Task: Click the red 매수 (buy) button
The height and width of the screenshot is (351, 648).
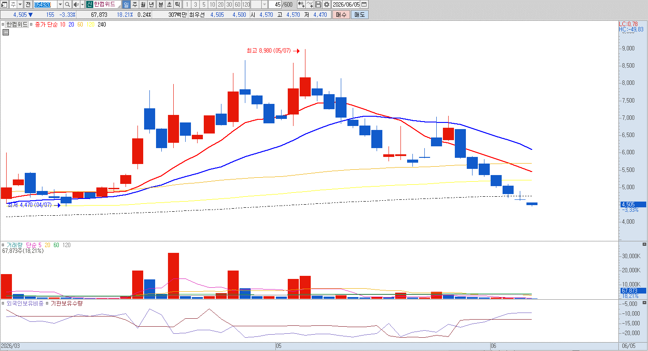Action: click(x=341, y=15)
